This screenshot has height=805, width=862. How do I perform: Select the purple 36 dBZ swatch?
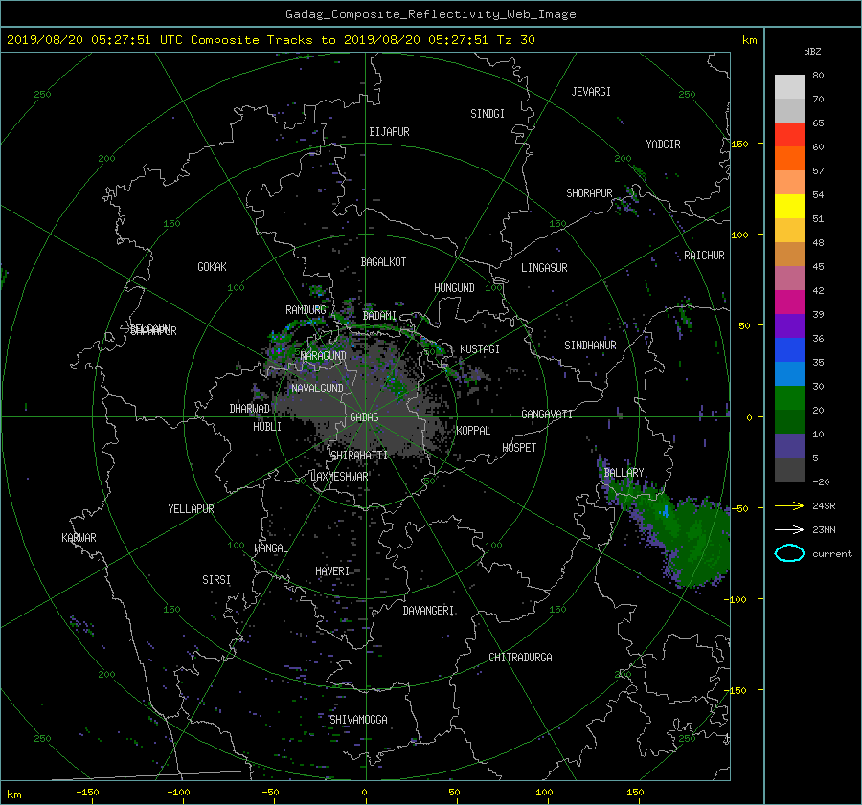(x=789, y=326)
